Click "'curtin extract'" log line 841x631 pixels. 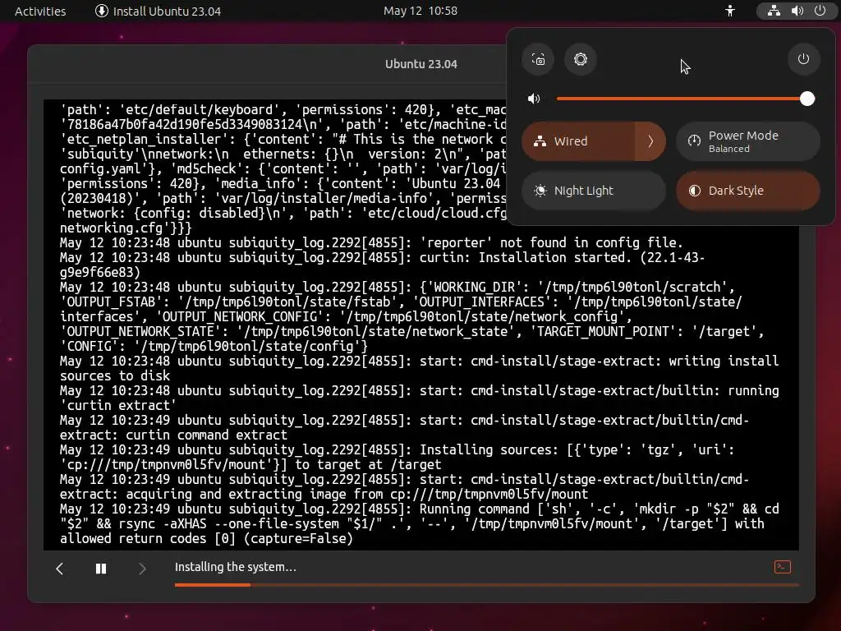point(118,405)
